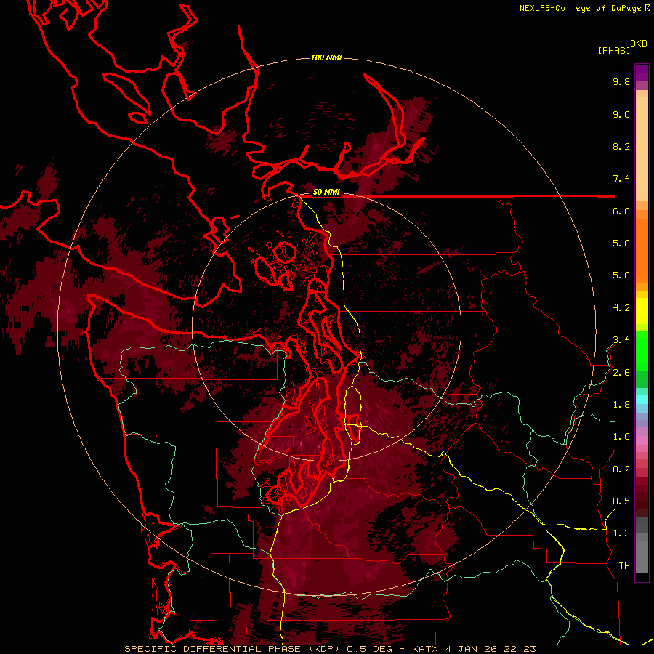The width and height of the screenshot is (654, 654).
Task: Click the Specific Differential Phase KATX caption
Action: pos(330,649)
